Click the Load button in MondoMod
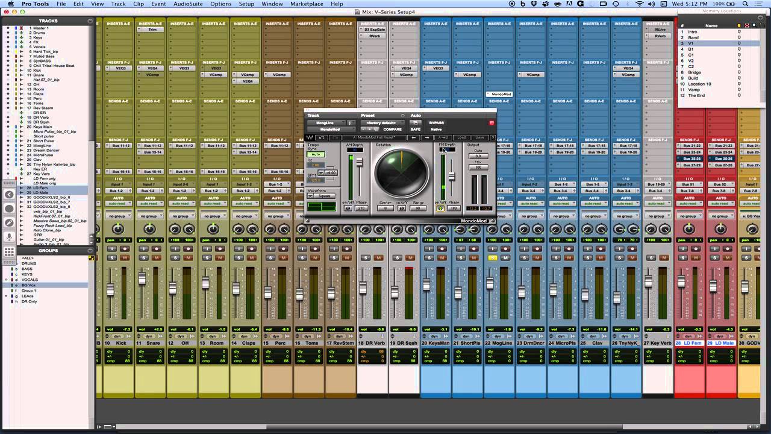771x434 pixels. (461, 137)
